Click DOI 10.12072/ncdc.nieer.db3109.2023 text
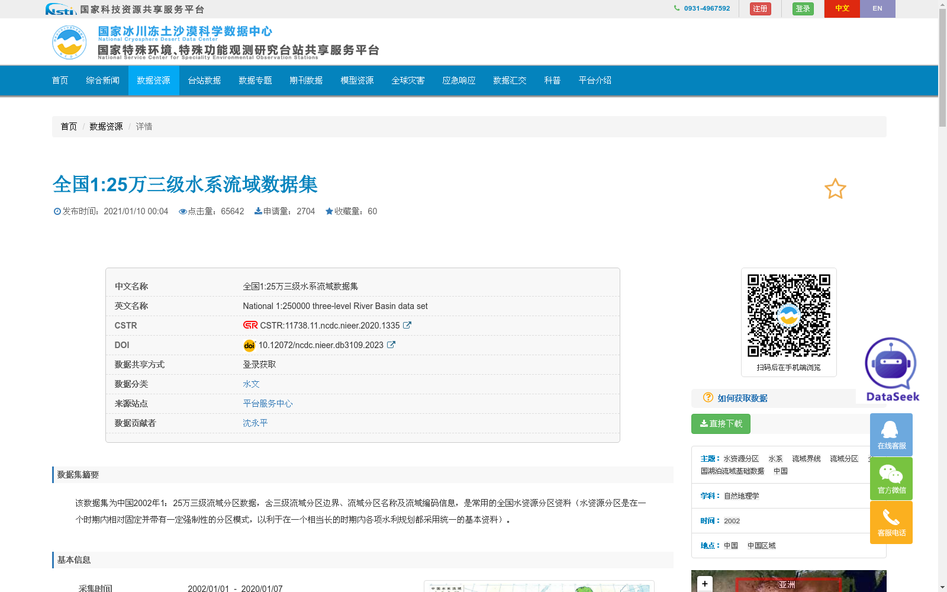Viewport: 947px width, 592px height. coord(321,345)
